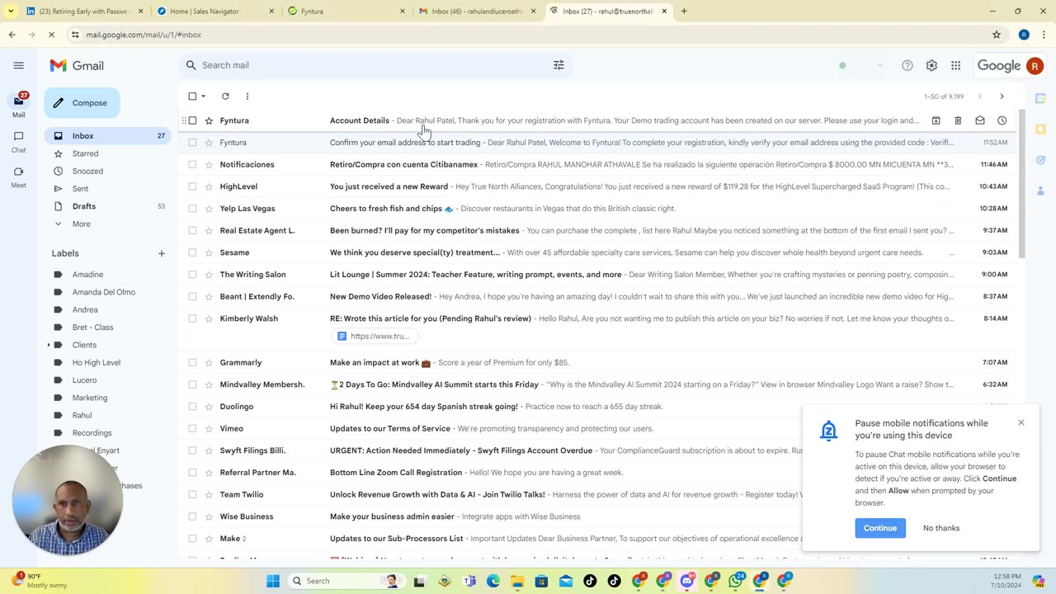Click the Windows taskbar Search box
The image size is (1056, 594).
tap(346, 581)
